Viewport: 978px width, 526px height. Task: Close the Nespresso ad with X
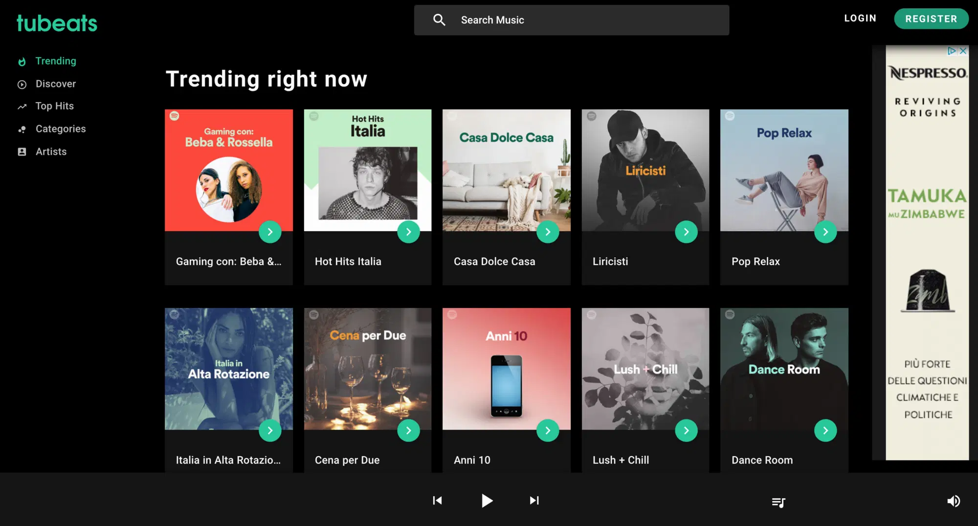(x=963, y=51)
